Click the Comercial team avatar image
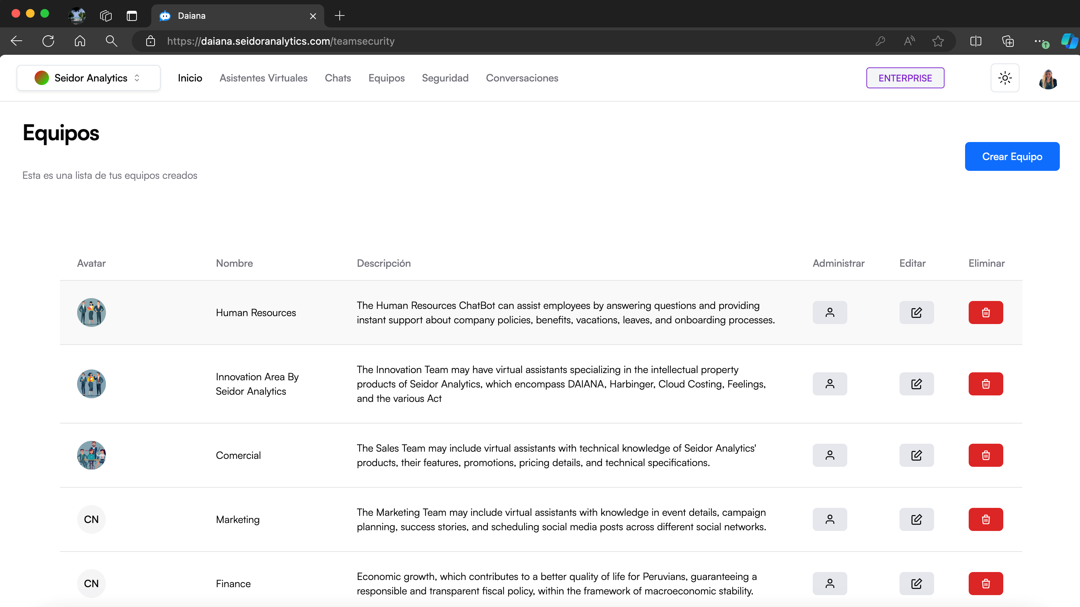This screenshot has width=1080, height=607. point(92,455)
